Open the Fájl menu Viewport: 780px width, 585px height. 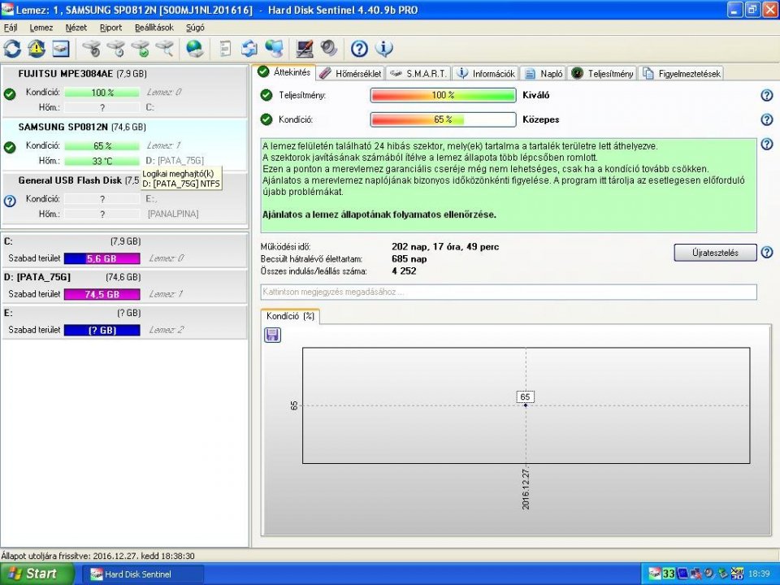(x=11, y=28)
